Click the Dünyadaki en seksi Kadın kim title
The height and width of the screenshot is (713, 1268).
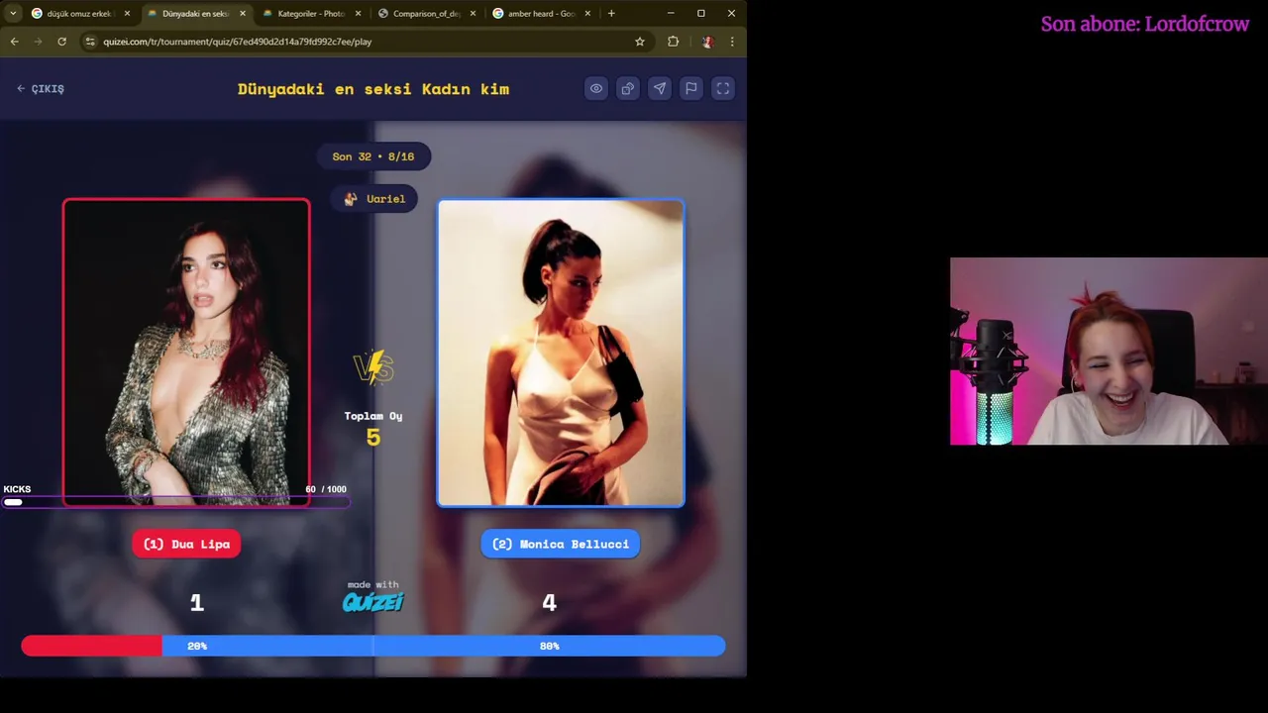click(373, 89)
